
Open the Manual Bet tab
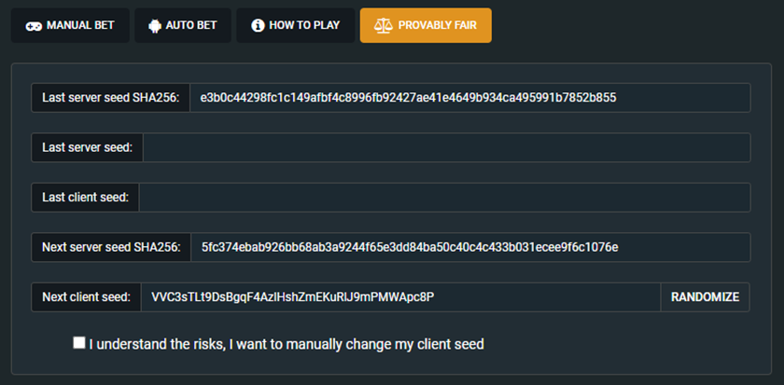click(71, 25)
